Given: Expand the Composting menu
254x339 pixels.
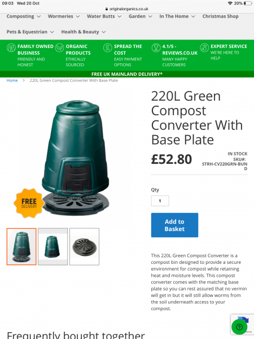Looking at the screenshot, I should point(24,16).
